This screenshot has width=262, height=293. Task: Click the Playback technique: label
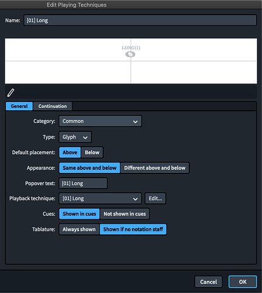[x=32, y=199]
